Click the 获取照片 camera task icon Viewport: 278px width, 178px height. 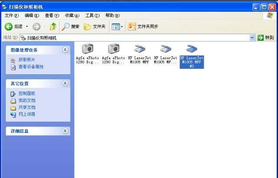point(13,61)
